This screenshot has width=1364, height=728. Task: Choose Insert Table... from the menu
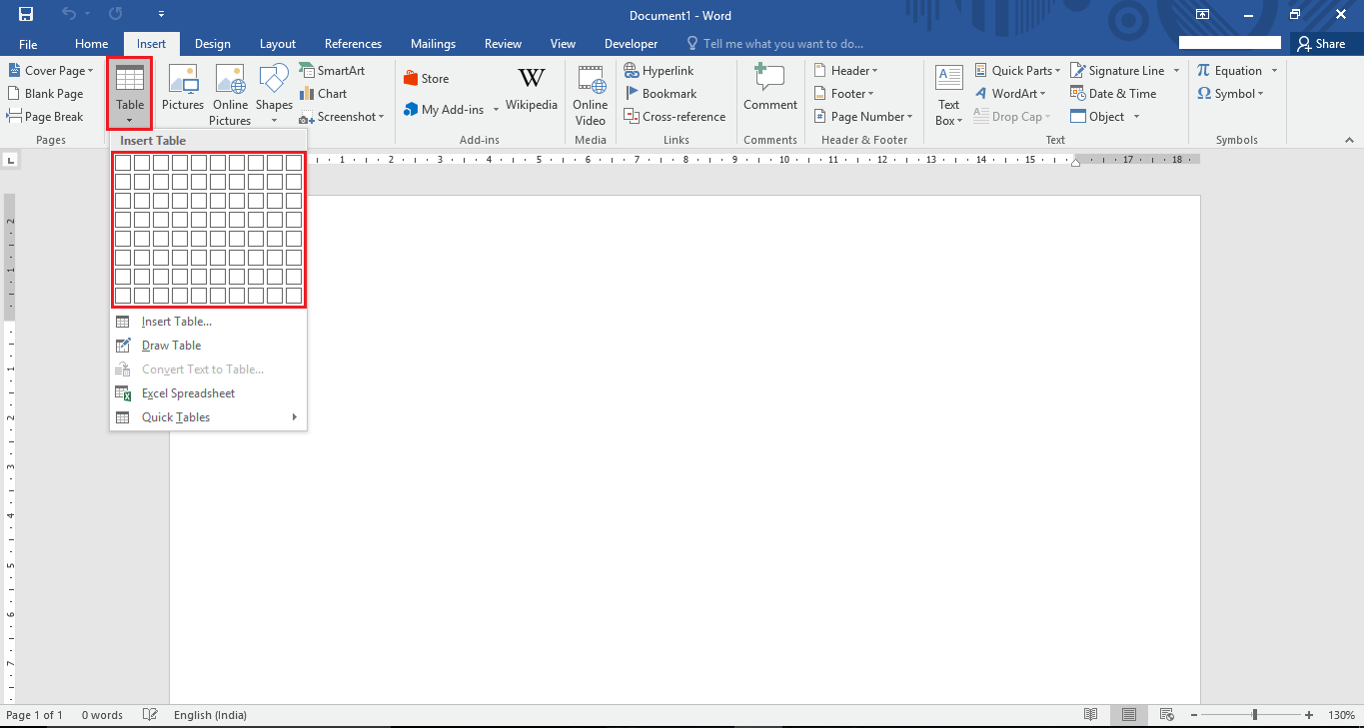(x=208, y=322)
